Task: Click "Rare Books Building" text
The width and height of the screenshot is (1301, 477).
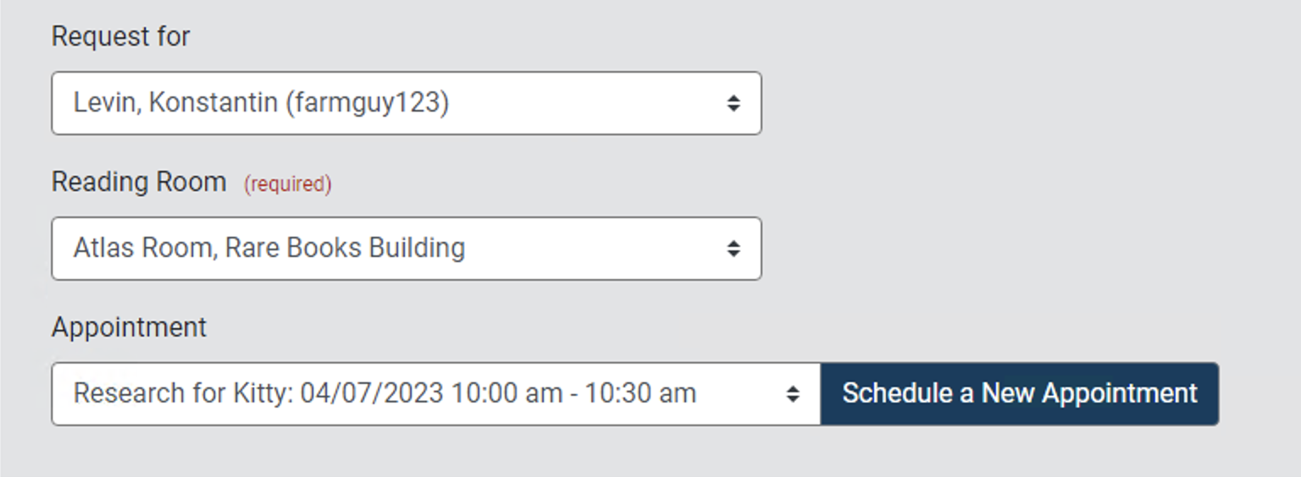Action: 345,249
